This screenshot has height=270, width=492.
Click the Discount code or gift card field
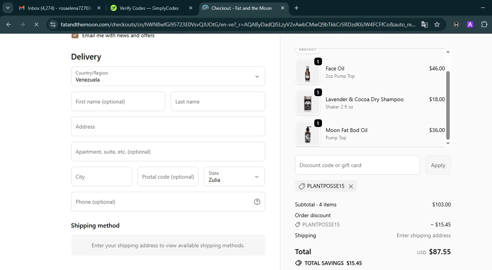[357, 165]
